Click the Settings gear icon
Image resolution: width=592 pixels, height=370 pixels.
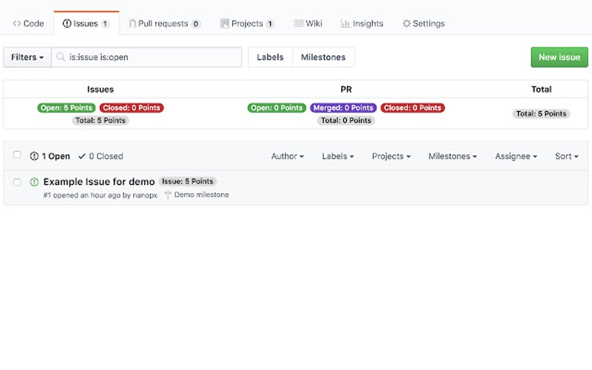coord(405,23)
